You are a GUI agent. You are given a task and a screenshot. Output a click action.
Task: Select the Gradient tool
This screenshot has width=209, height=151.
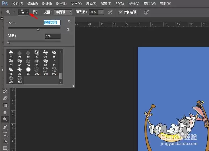5,105
